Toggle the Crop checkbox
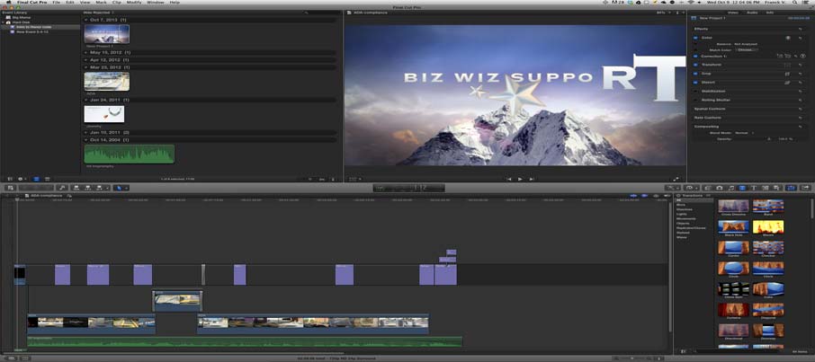The image size is (815, 362). click(695, 74)
